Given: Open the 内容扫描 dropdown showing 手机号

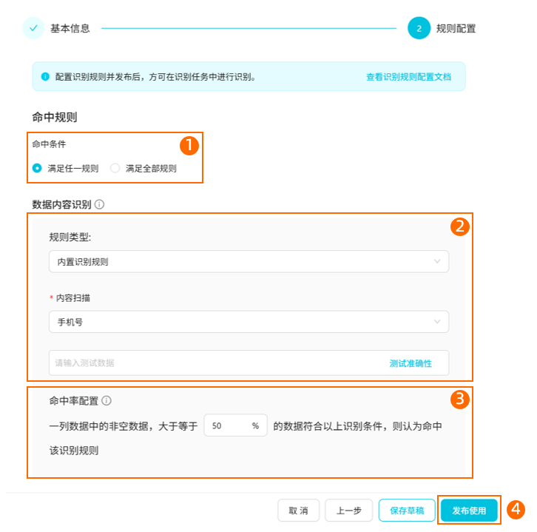Looking at the screenshot, I should click(x=249, y=322).
